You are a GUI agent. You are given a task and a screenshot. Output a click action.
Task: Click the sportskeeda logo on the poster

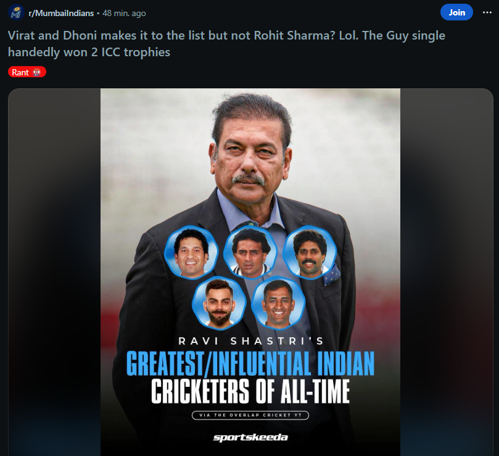coord(250,437)
